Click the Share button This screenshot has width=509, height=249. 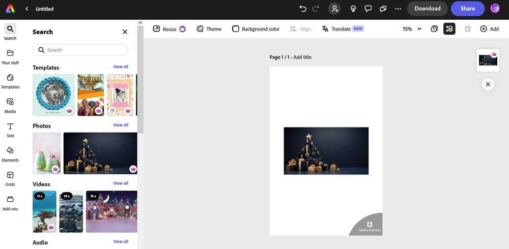coord(467,9)
